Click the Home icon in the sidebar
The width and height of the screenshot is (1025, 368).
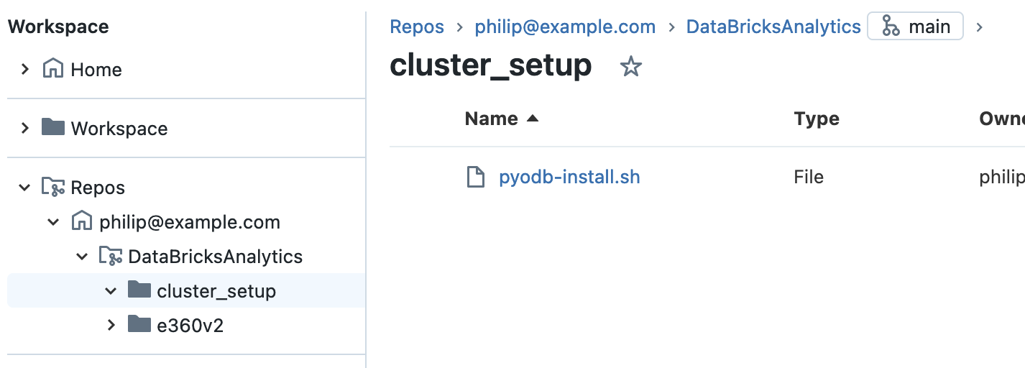click(x=53, y=70)
